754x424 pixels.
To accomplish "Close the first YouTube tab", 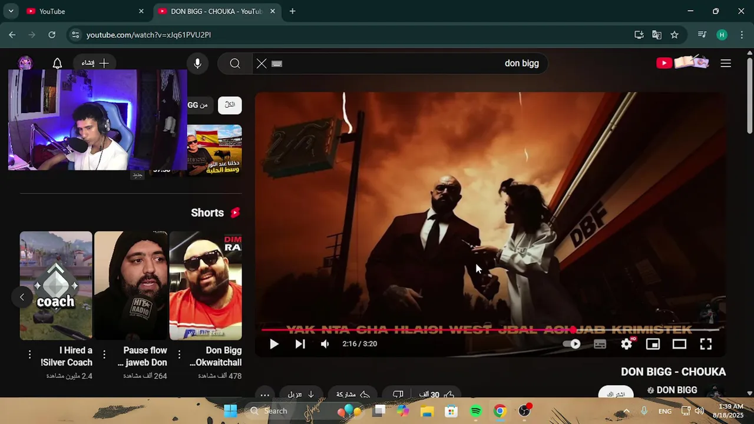I will point(141,11).
